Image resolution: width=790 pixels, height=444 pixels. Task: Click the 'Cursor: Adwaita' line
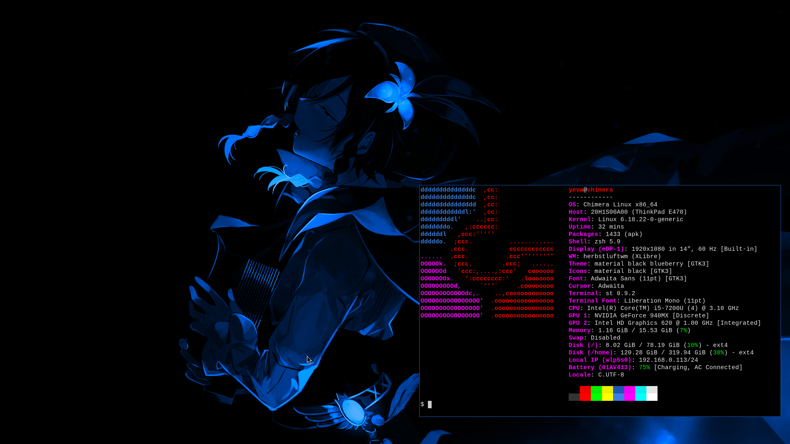click(596, 286)
